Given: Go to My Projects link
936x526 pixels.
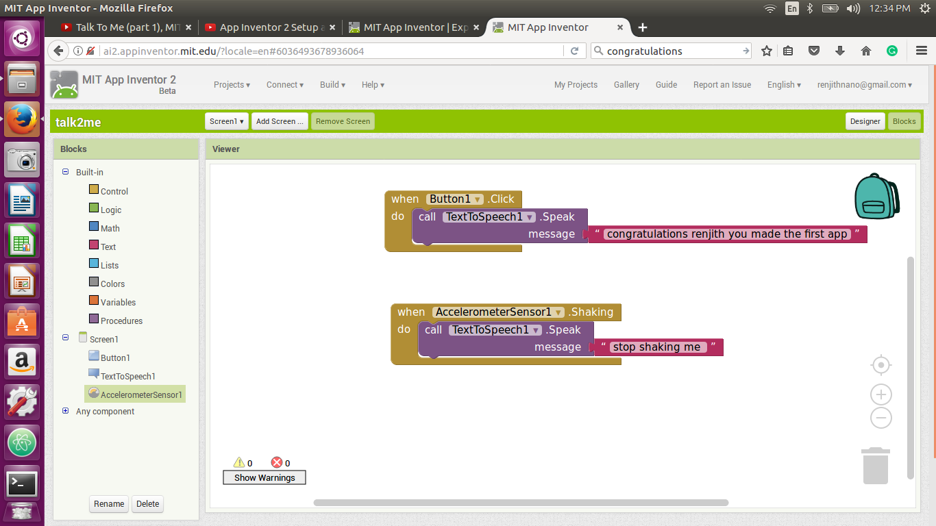Looking at the screenshot, I should pos(576,85).
